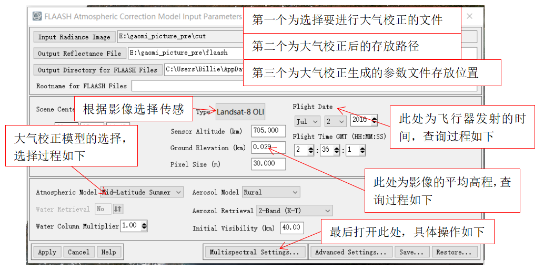Viewport: 544px width, 272px height.
Task: Click the flight year stepper arrows
Action: (374, 120)
